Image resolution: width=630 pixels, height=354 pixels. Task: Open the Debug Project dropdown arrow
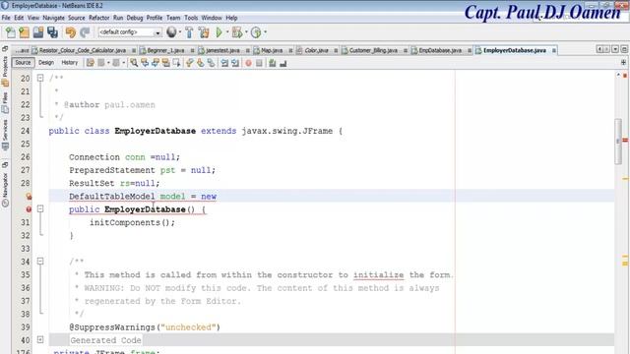[246, 32]
